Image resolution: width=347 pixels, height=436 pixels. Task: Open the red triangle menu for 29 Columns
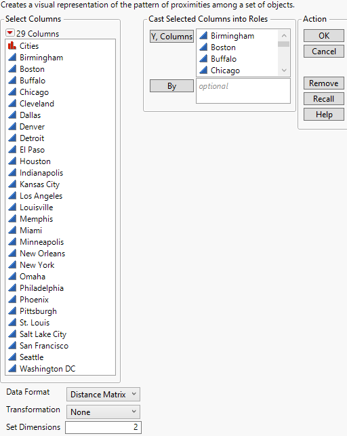(9, 33)
